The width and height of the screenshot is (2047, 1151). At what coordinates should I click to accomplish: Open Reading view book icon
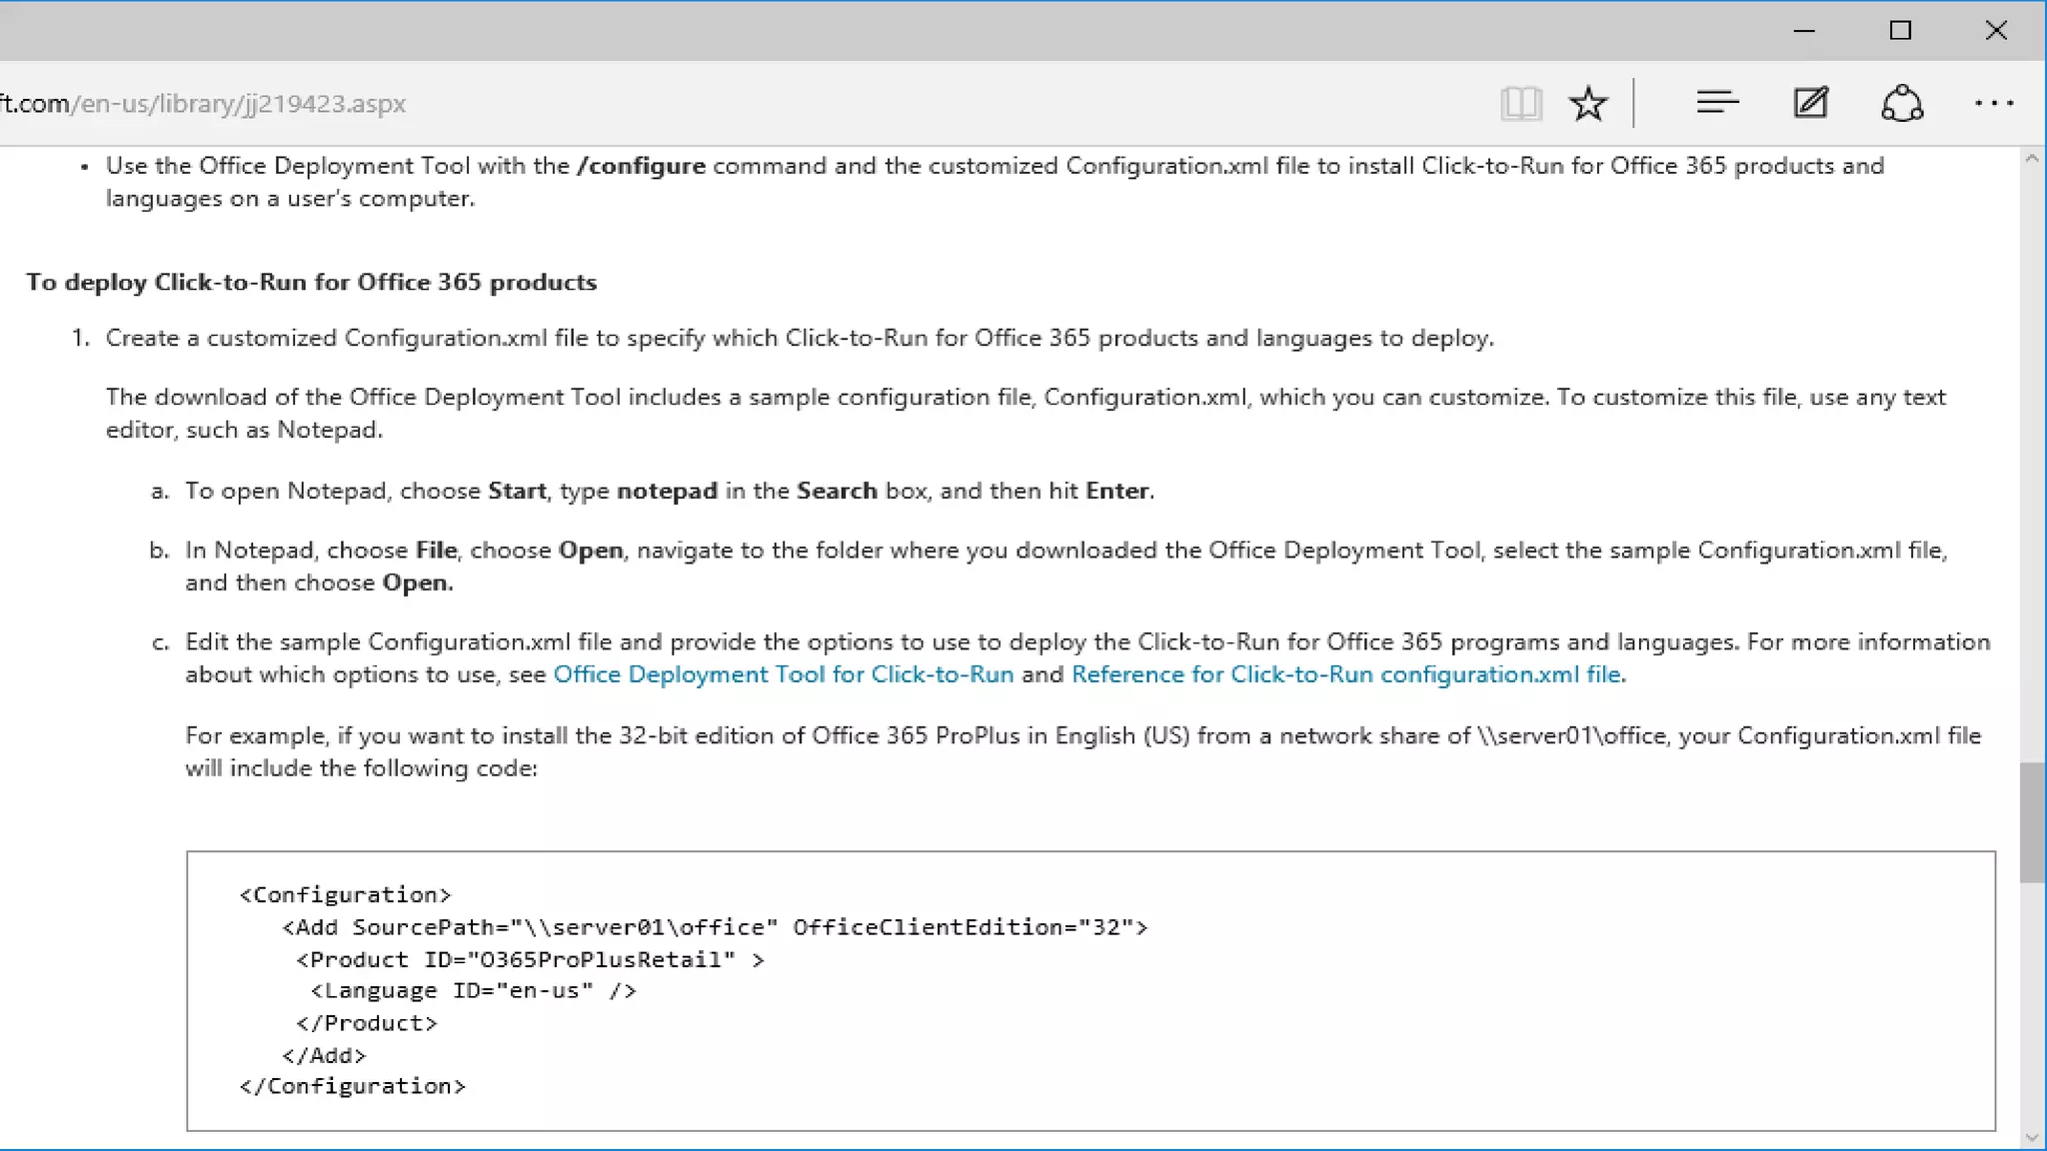point(1520,103)
